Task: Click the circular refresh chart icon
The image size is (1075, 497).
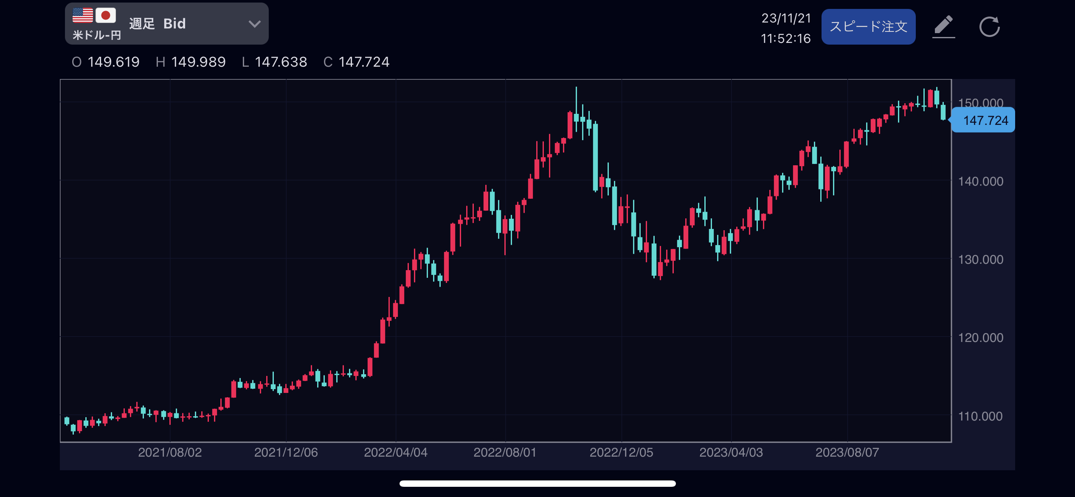Action: (989, 27)
